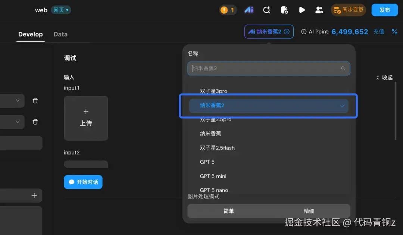Click the Ai assistant icon in top bar

tap(249, 10)
